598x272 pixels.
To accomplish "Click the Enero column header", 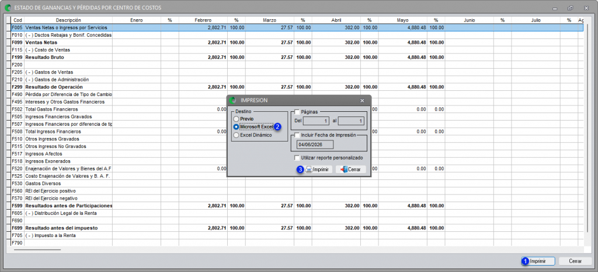I will 136,20.
